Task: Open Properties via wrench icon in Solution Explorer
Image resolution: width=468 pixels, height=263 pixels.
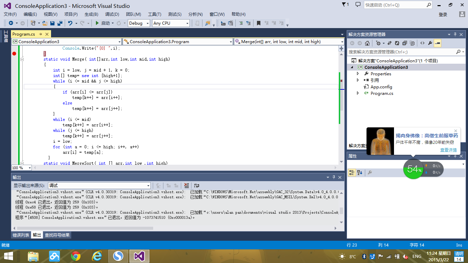Action: [430, 43]
